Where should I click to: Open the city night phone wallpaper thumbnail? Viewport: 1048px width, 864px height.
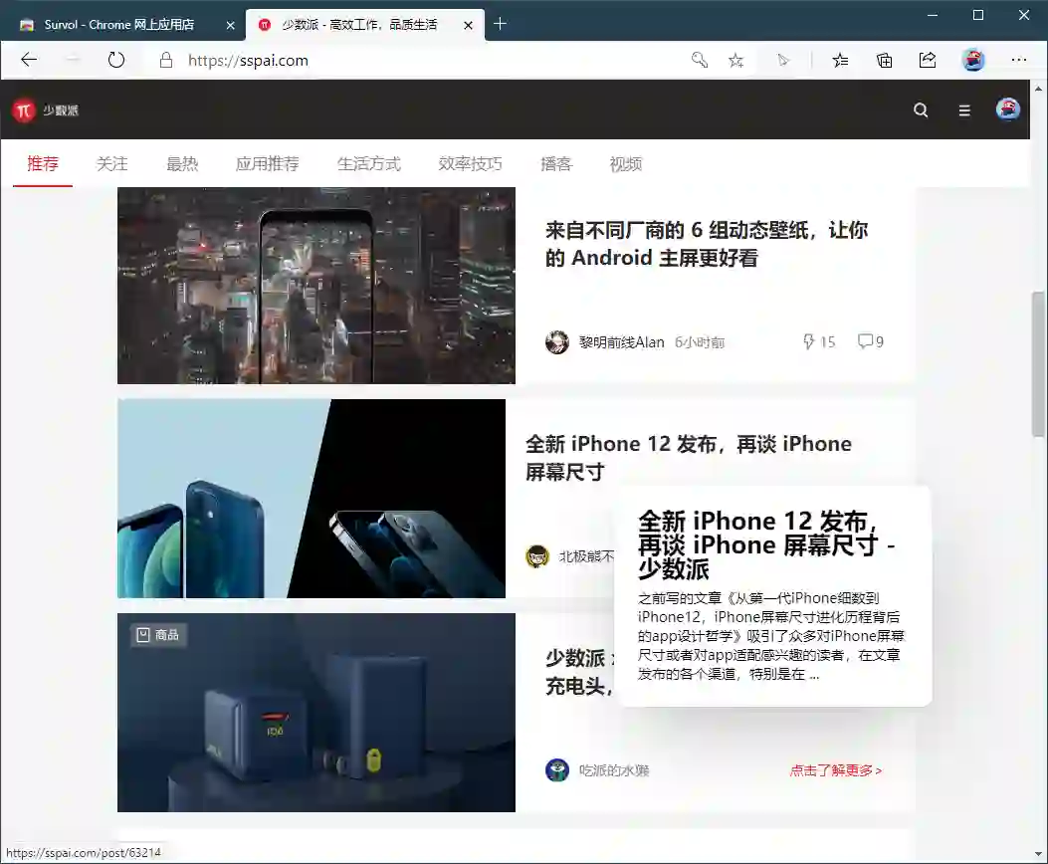click(316, 286)
